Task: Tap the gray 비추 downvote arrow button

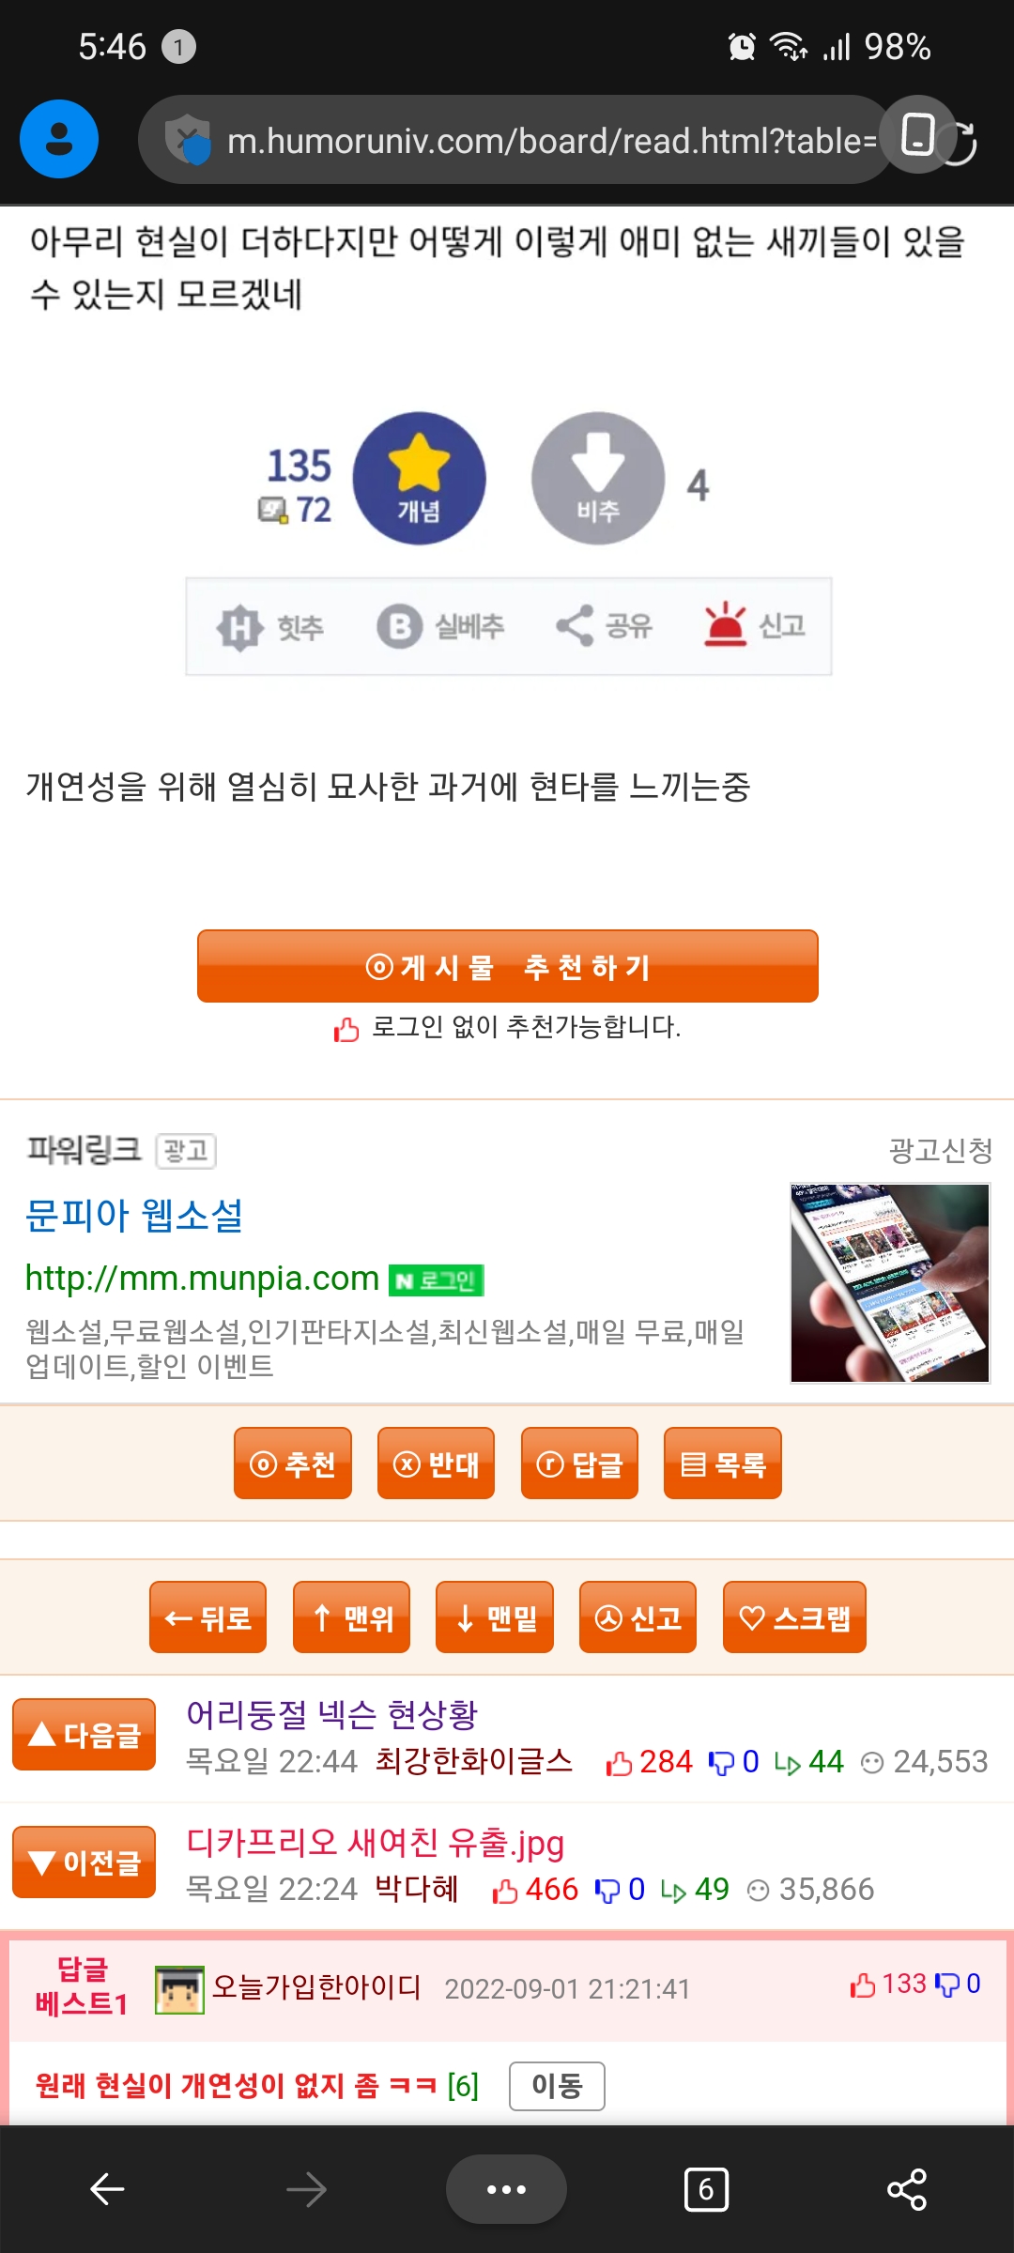Action: pyautogui.click(x=598, y=478)
